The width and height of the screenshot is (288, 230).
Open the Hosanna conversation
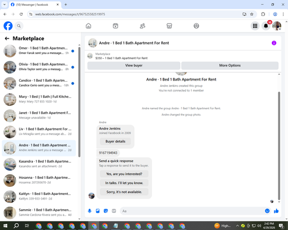[x=39, y=181]
